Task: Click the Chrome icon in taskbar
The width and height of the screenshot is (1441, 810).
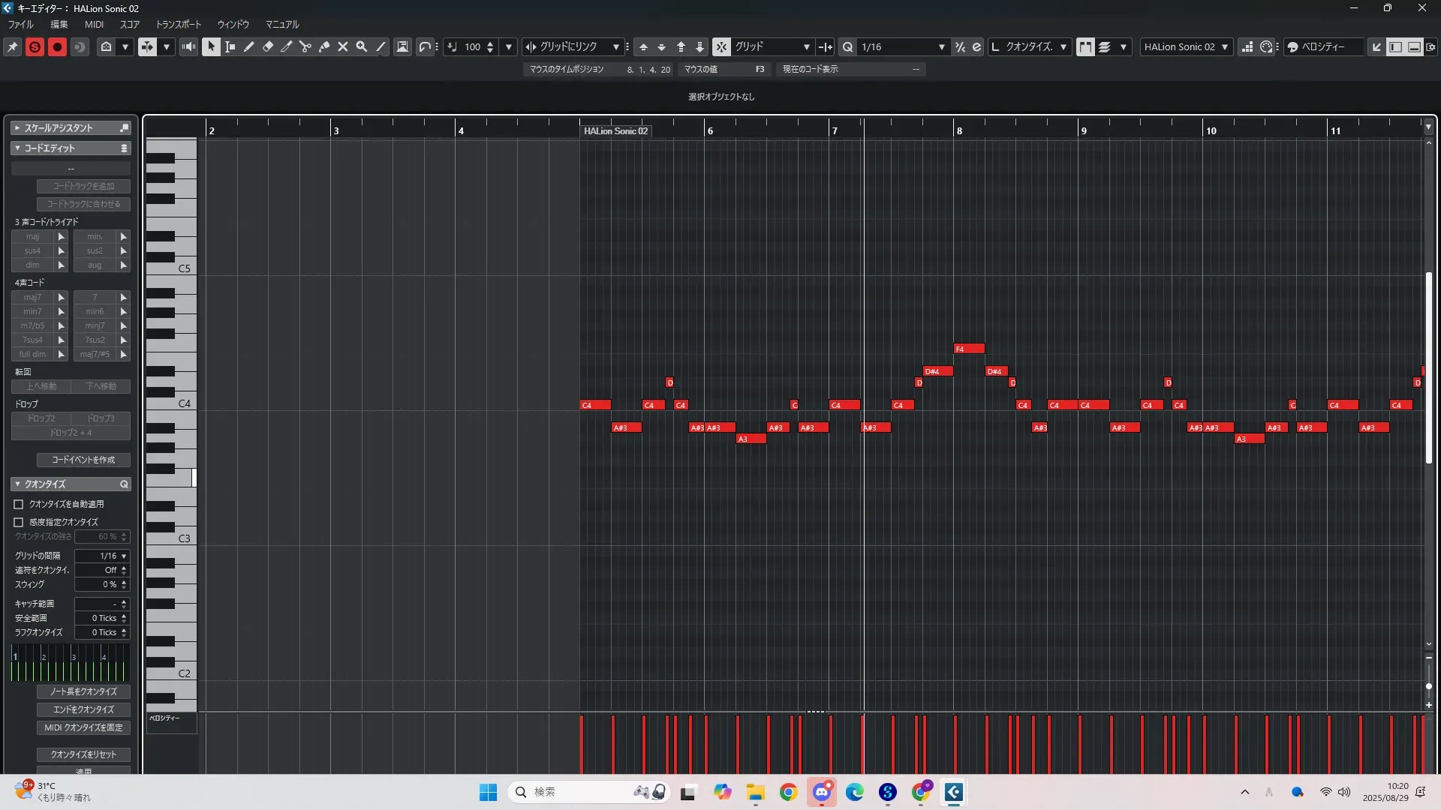Action: [788, 792]
